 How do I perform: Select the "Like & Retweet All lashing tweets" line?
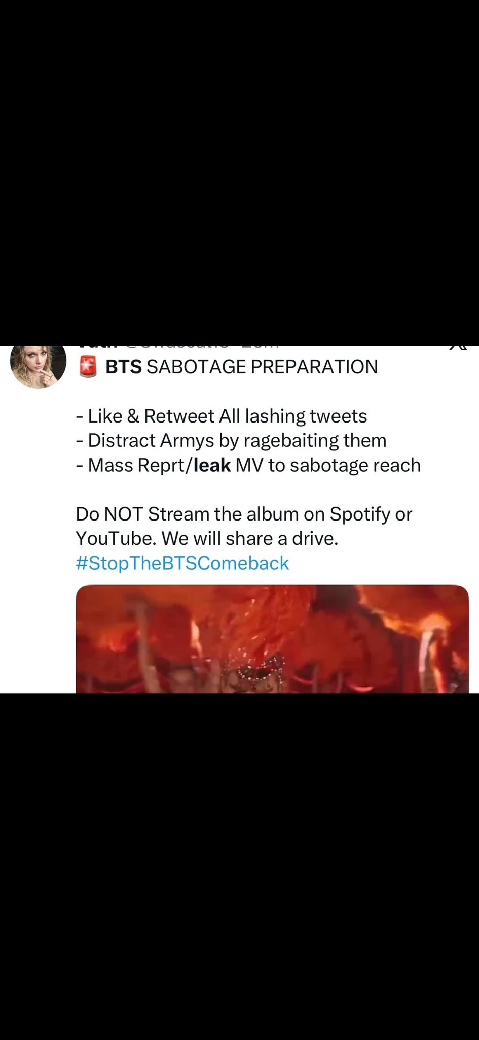pos(222,416)
